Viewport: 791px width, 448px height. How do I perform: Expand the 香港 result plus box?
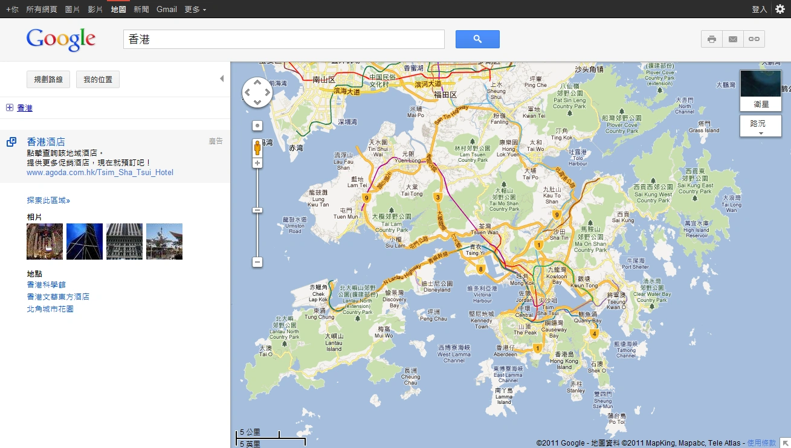coord(10,107)
